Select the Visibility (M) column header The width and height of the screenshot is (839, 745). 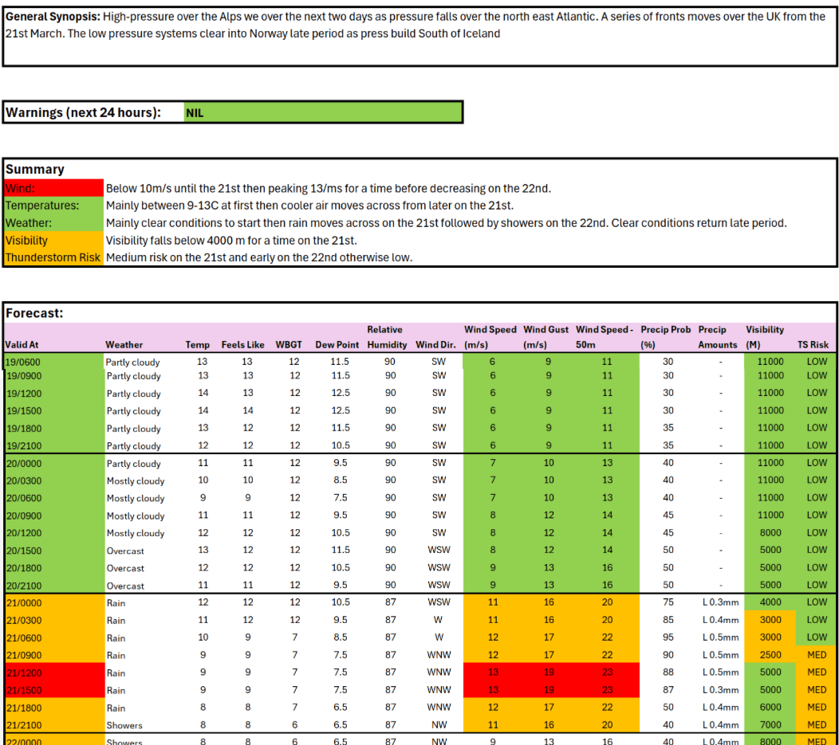click(x=765, y=337)
